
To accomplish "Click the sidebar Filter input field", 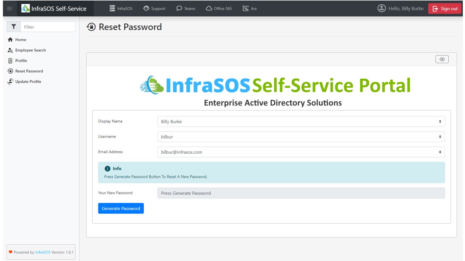I will coord(48,27).
